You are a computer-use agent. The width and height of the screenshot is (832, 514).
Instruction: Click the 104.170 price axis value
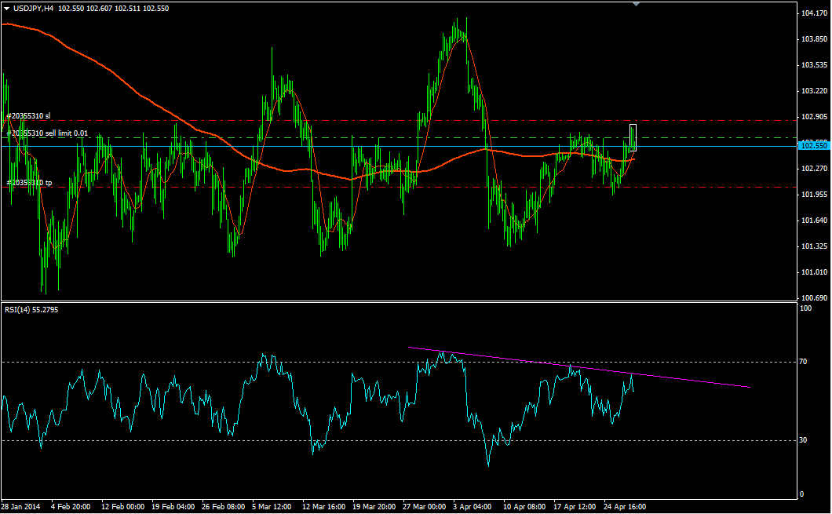point(815,13)
